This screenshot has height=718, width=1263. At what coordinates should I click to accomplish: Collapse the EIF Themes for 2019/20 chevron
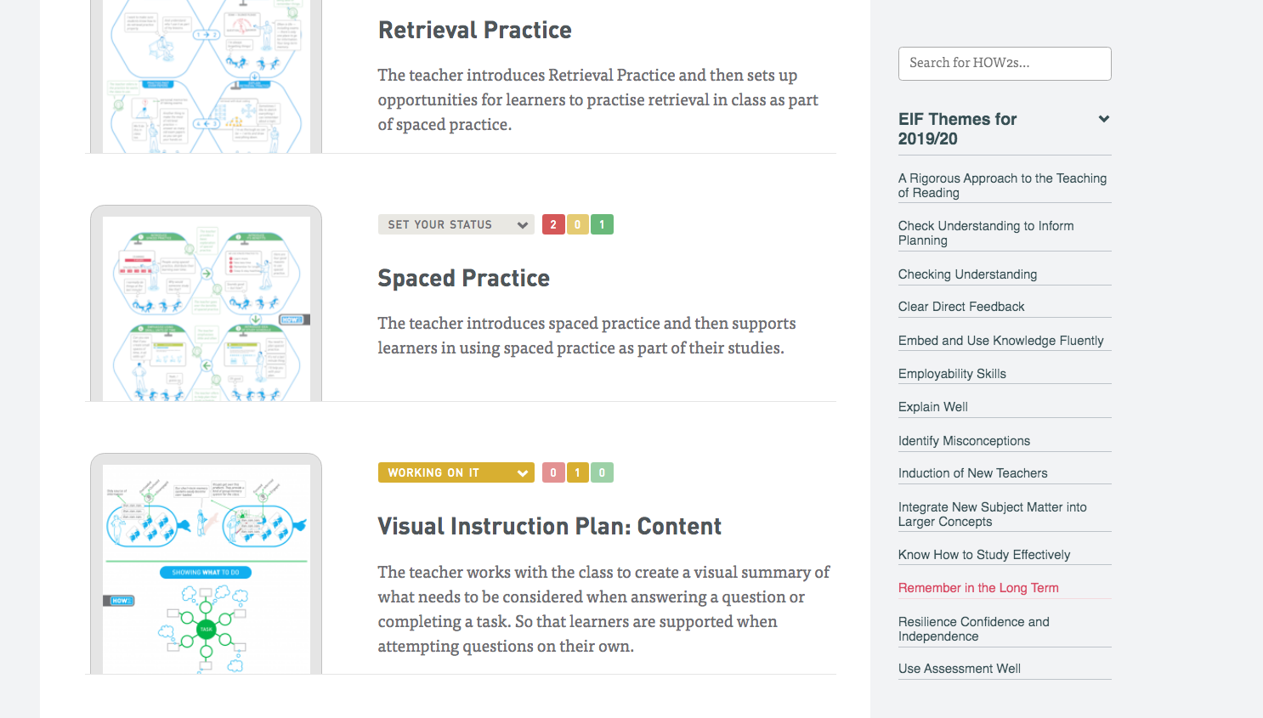tap(1103, 119)
